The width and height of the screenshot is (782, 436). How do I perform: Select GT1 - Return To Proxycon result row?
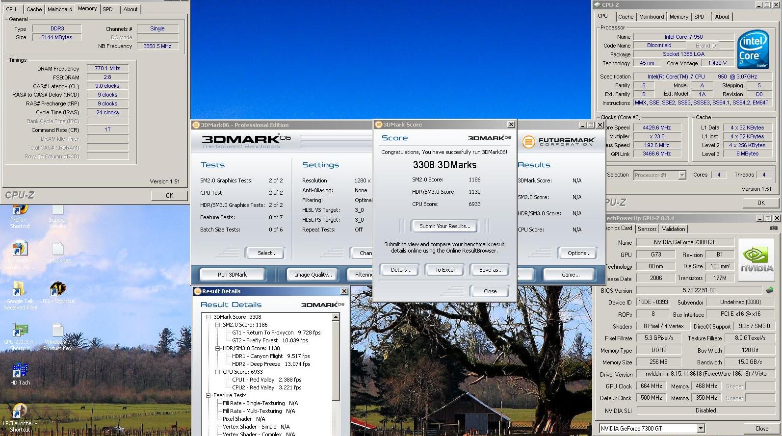coord(276,333)
